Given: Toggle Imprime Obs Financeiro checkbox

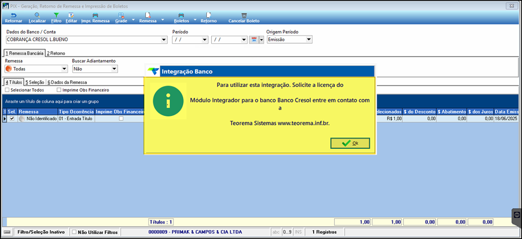Looking at the screenshot, I should point(59,90).
